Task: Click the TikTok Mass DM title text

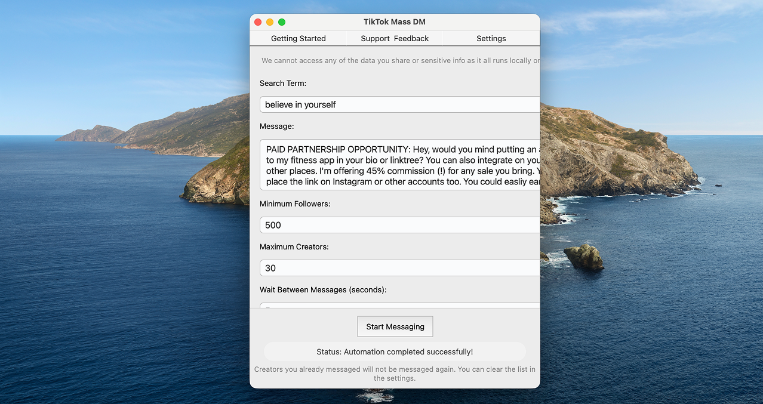Action: coord(395,22)
